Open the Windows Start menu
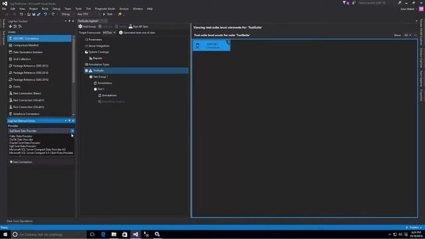This screenshot has width=425, height=239. click(5, 234)
